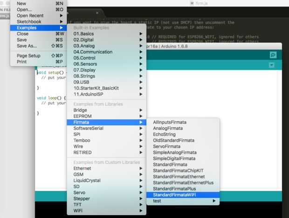Expand 03.Analog examples submenu
The image size is (289, 218).
(107, 46)
